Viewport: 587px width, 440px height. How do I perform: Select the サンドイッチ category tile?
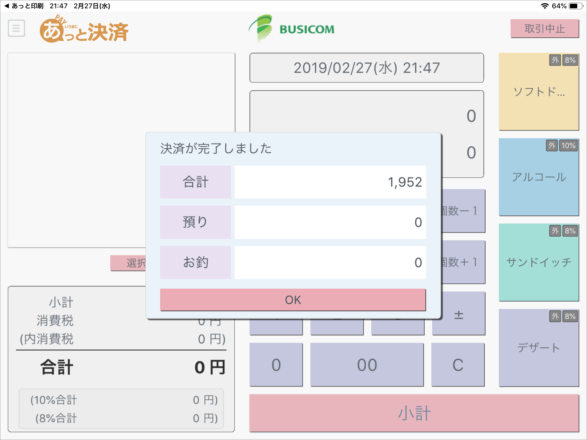(x=539, y=262)
